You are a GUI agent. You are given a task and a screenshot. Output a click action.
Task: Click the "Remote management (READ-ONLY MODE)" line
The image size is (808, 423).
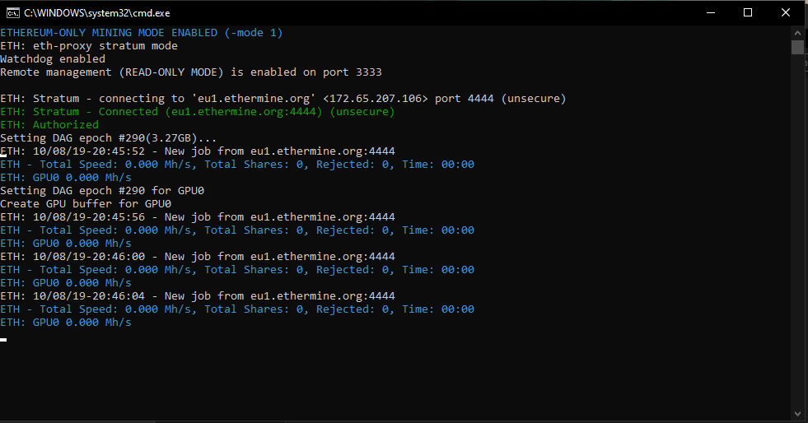pos(191,72)
